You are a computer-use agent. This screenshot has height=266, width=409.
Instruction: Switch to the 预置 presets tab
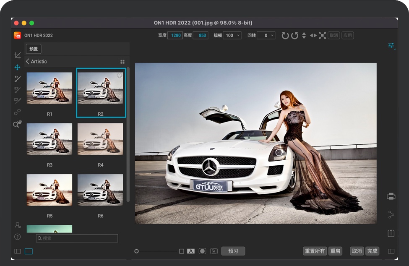point(34,49)
